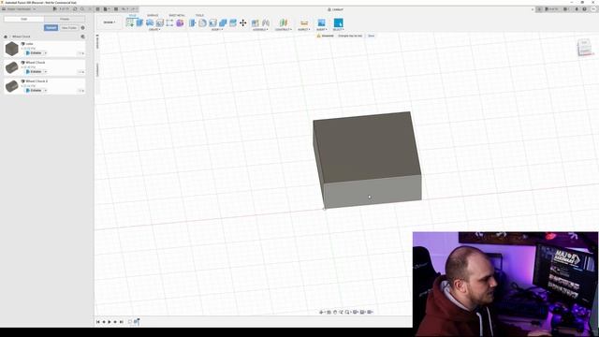This screenshot has width=599, height=337.
Task: Go to home in data panel breadcrumb
Action: (6, 37)
